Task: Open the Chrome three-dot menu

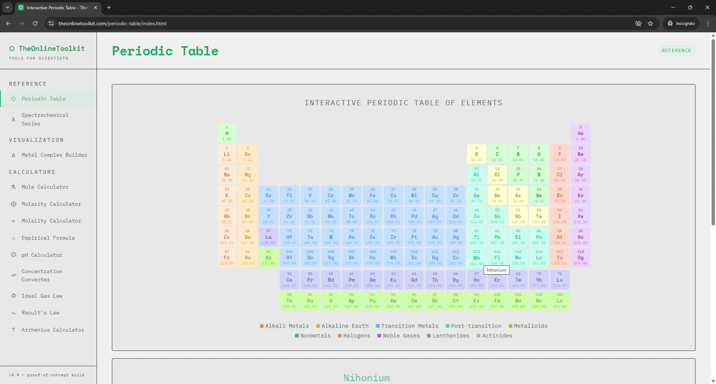Action: click(708, 23)
